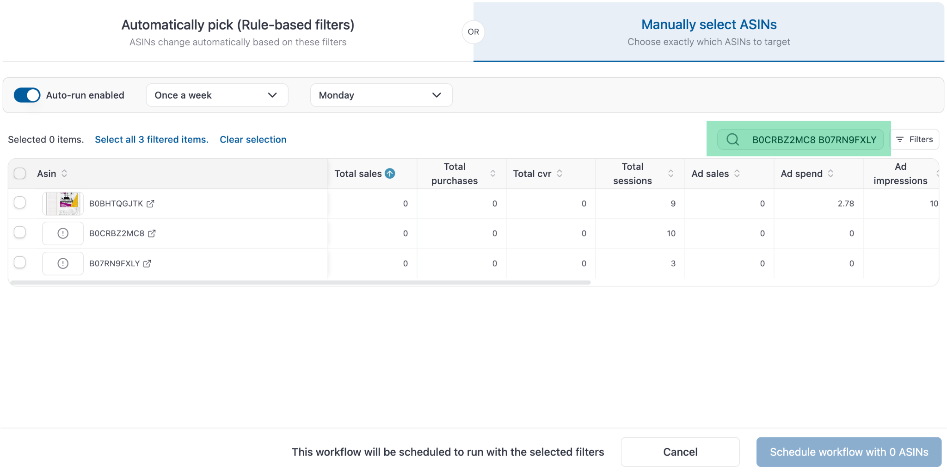Open the Once a week frequency dropdown
The height and width of the screenshot is (473, 947).
pos(217,95)
